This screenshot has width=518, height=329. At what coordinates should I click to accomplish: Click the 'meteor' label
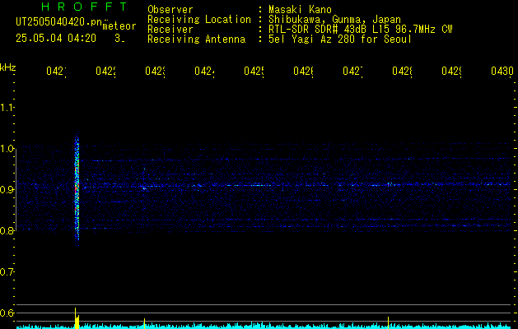coord(119,26)
